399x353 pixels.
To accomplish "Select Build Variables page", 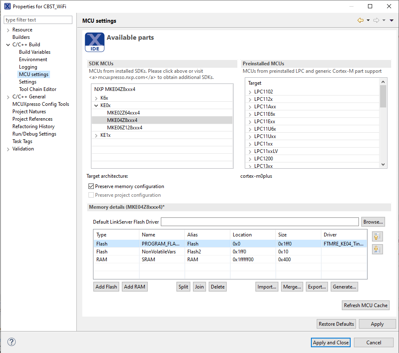I will [35, 52].
